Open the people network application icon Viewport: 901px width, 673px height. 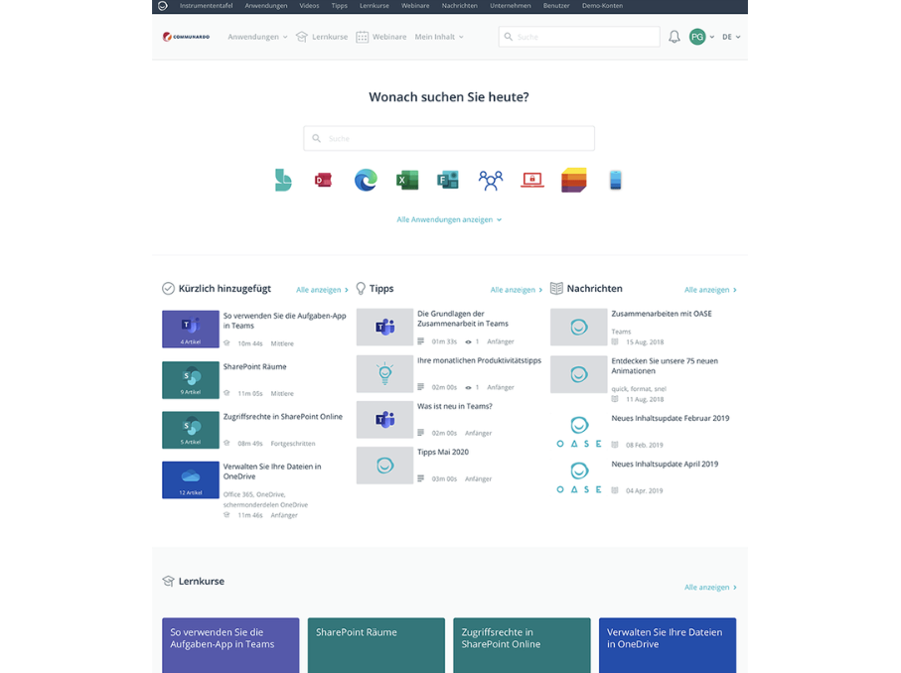(490, 180)
